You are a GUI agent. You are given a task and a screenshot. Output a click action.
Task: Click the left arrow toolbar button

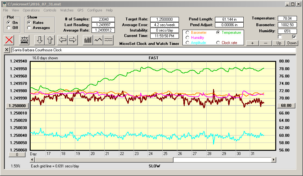point(63,40)
